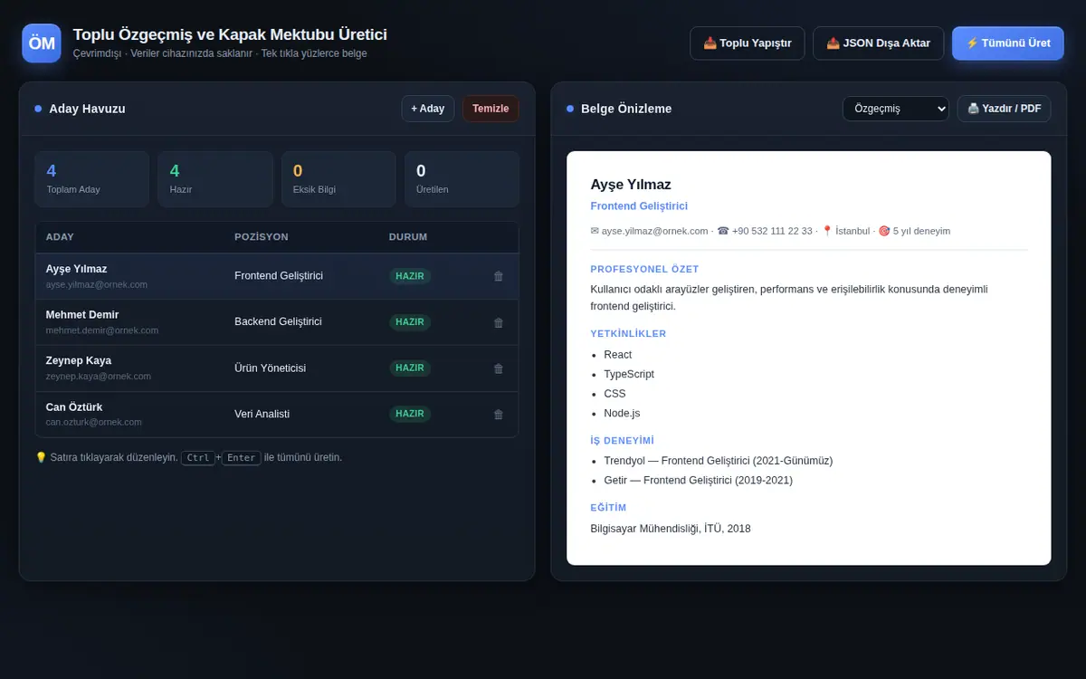
Task: Click the TypeScript skill item
Action: tap(629, 374)
